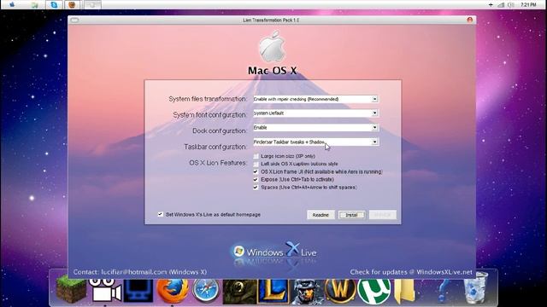This screenshot has width=547, height=307.
Task: Click the gray taskbar button after orange icon
Action: (92, 5)
